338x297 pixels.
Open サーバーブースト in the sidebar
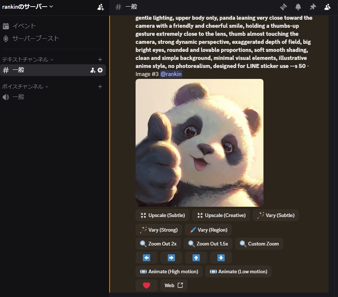pyautogui.click(x=35, y=38)
